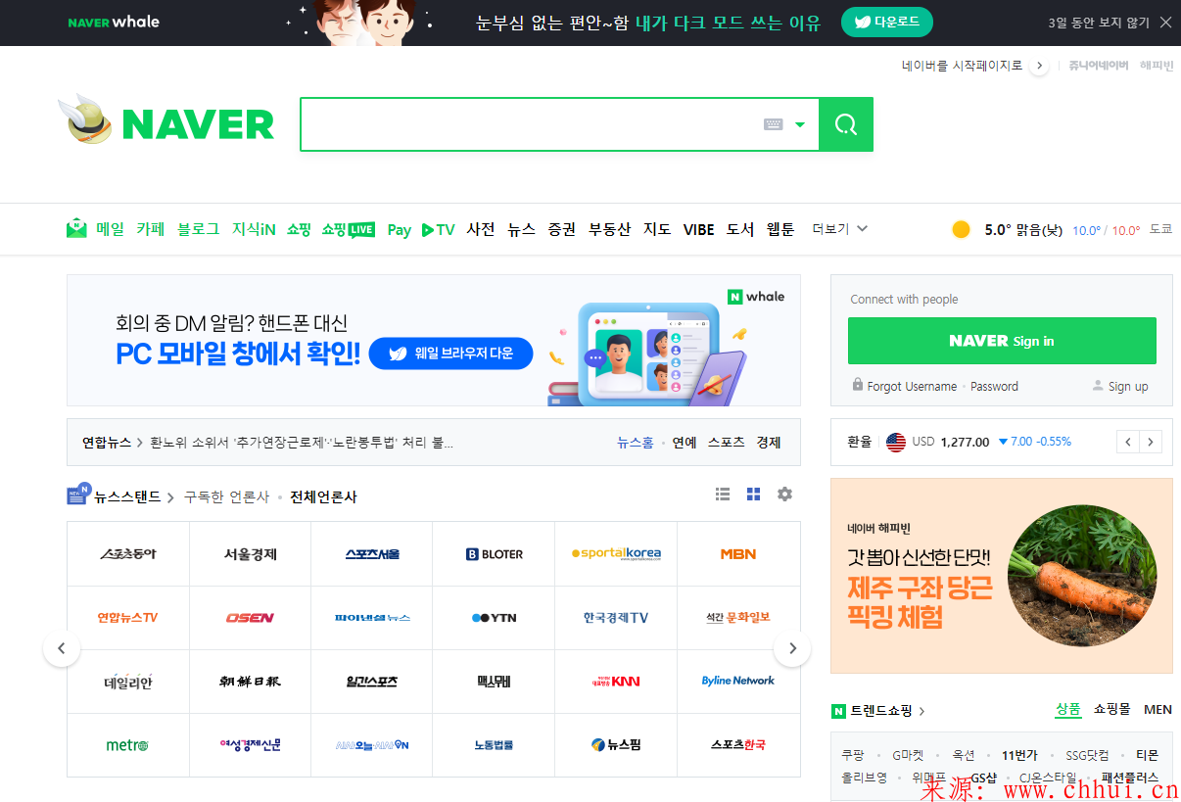This screenshot has height=802, width=1181.
Task: Open 경제 economy news link
Action: (x=769, y=443)
